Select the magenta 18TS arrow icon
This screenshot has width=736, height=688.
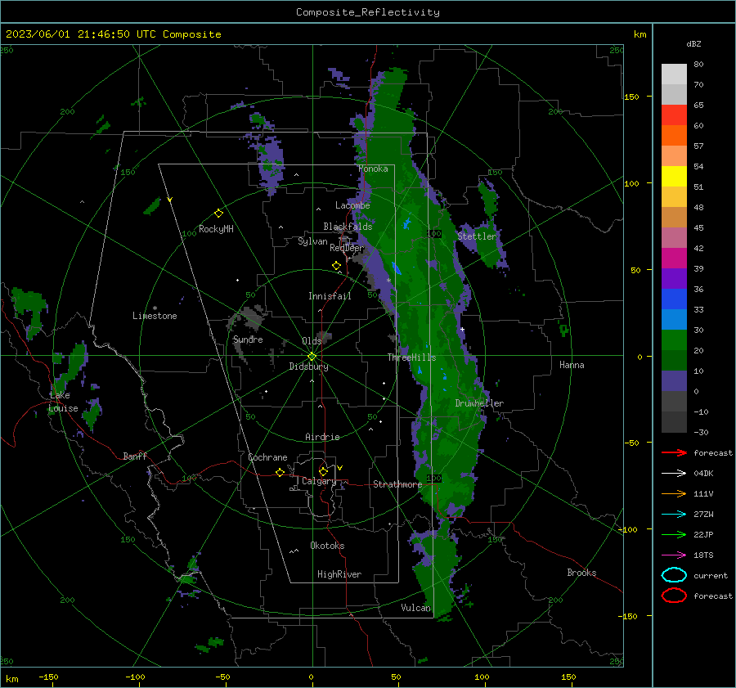(674, 555)
